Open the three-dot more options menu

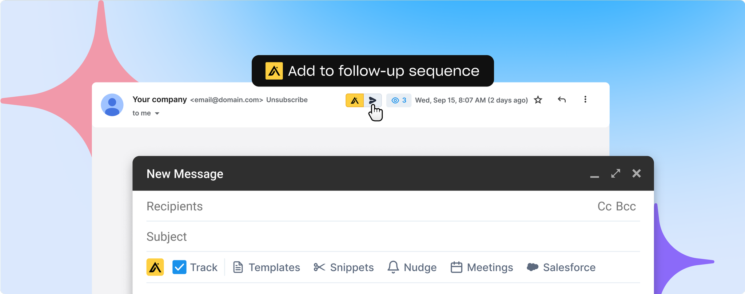[585, 100]
